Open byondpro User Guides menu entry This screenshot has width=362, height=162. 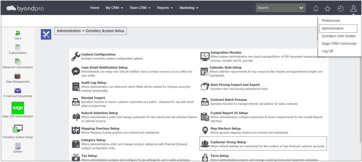339,36
